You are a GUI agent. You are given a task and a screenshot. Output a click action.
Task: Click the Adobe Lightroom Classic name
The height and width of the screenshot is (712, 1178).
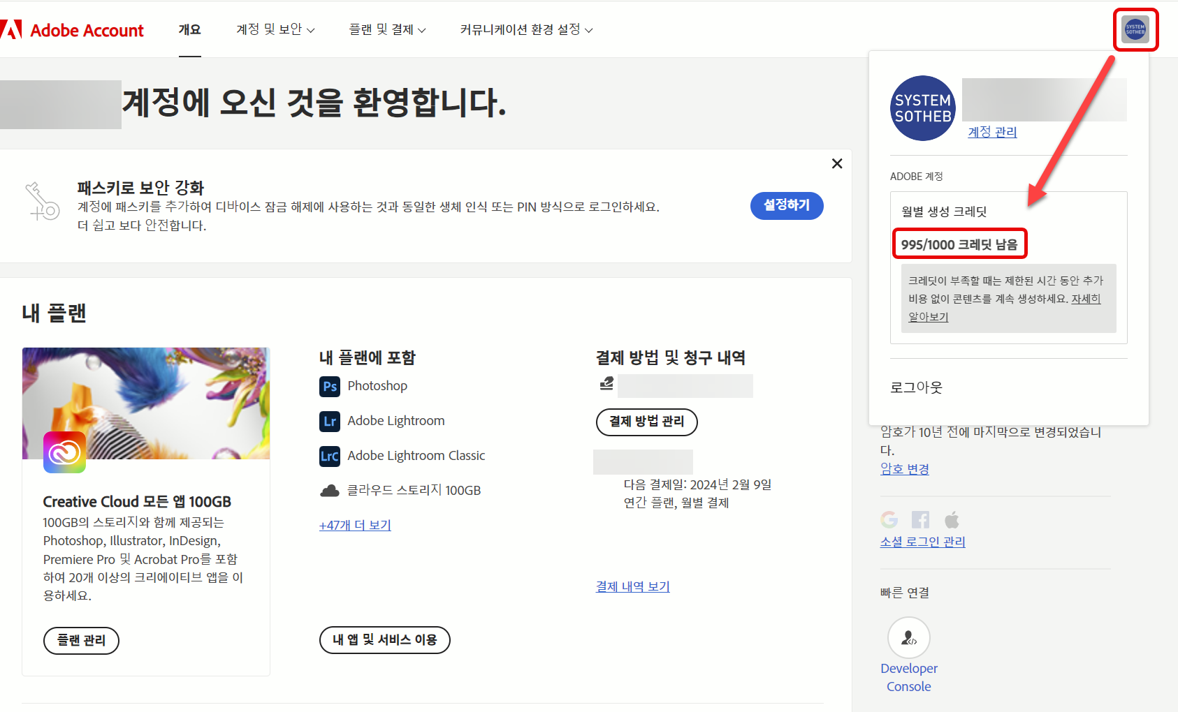(x=416, y=456)
